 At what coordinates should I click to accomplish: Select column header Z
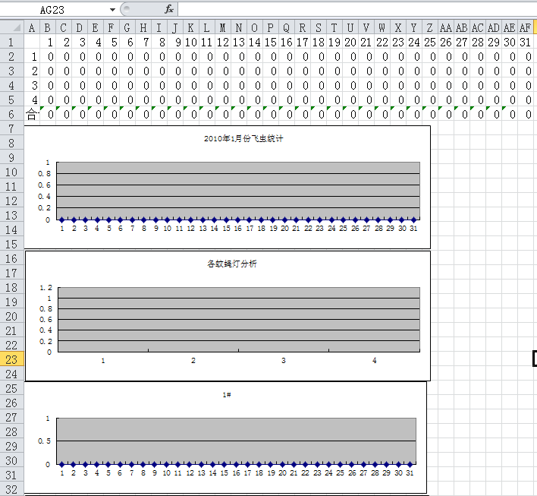[429, 28]
